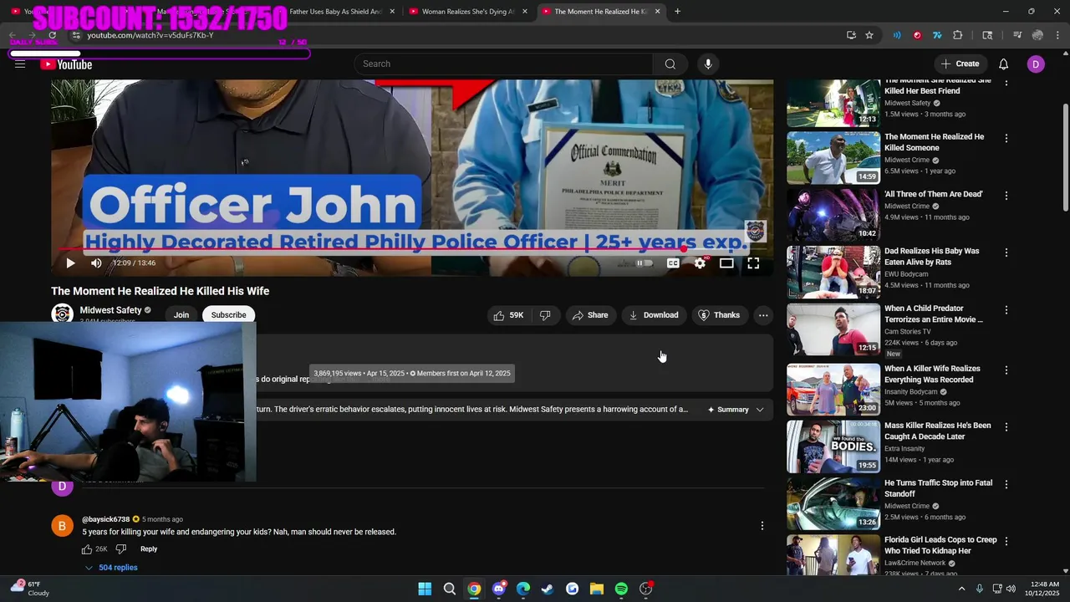Screen dimensions: 1070x602
Task: Reload the page
Action: pyautogui.click(x=52, y=35)
